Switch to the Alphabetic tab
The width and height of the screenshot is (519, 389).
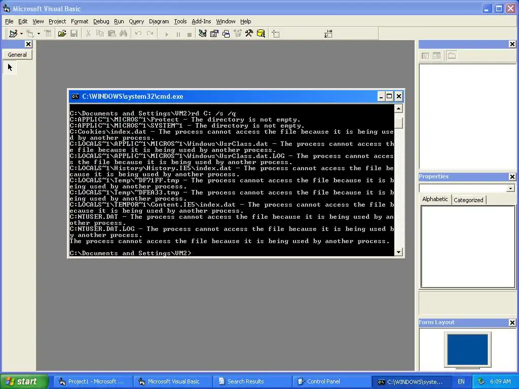(x=435, y=199)
